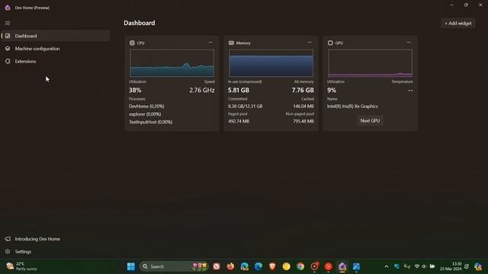Open the notifications bell icon
Screen dimensions: 488x274
pos(467,266)
